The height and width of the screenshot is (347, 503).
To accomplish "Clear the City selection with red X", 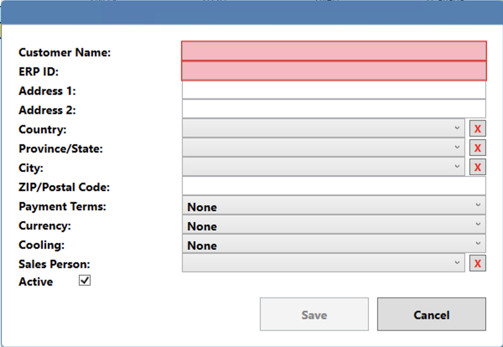I will click(477, 167).
